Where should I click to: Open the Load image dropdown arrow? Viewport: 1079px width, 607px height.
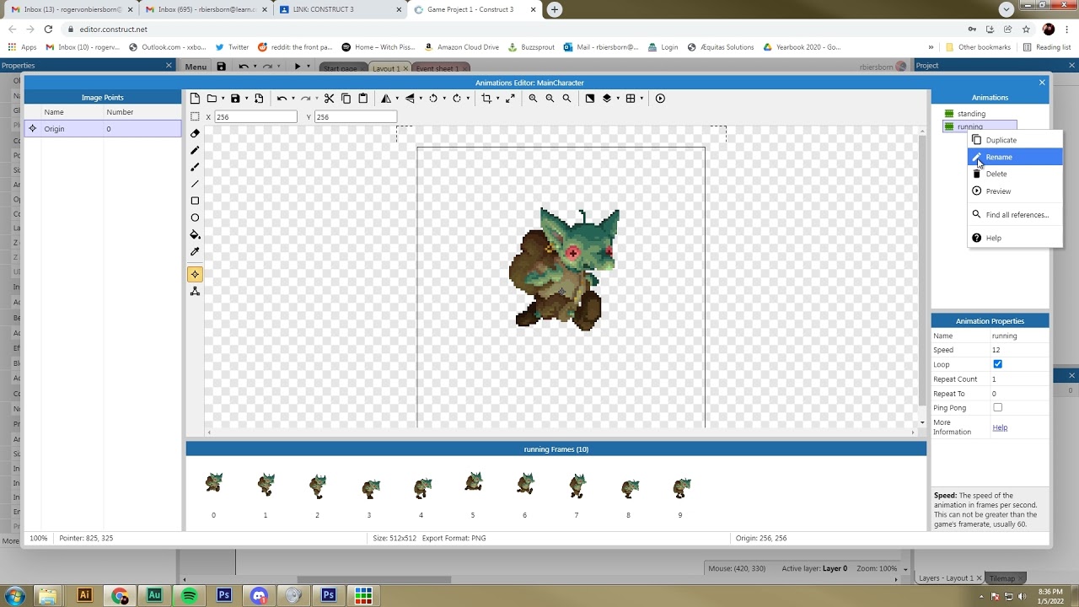coord(223,99)
